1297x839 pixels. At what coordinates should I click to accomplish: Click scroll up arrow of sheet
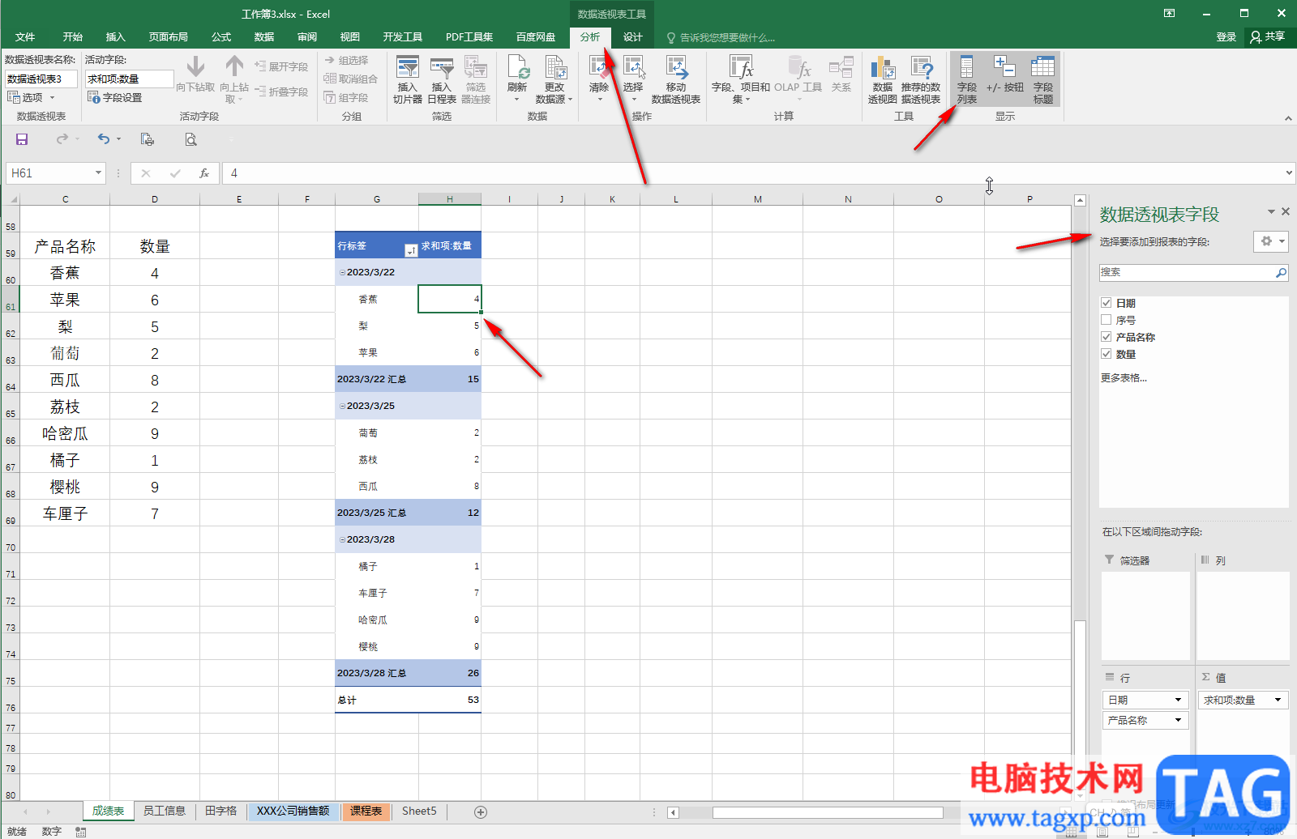(x=1080, y=200)
